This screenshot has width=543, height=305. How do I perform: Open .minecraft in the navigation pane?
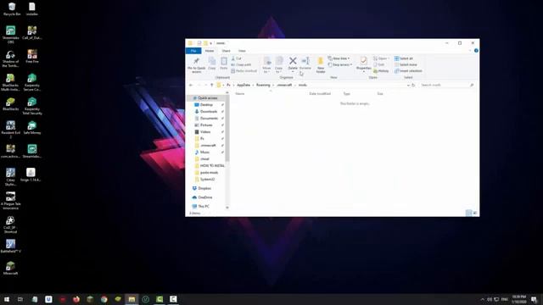pos(208,145)
